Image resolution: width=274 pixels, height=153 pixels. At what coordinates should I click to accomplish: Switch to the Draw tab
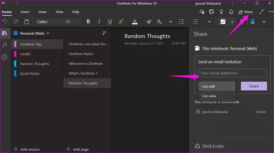click(x=42, y=12)
